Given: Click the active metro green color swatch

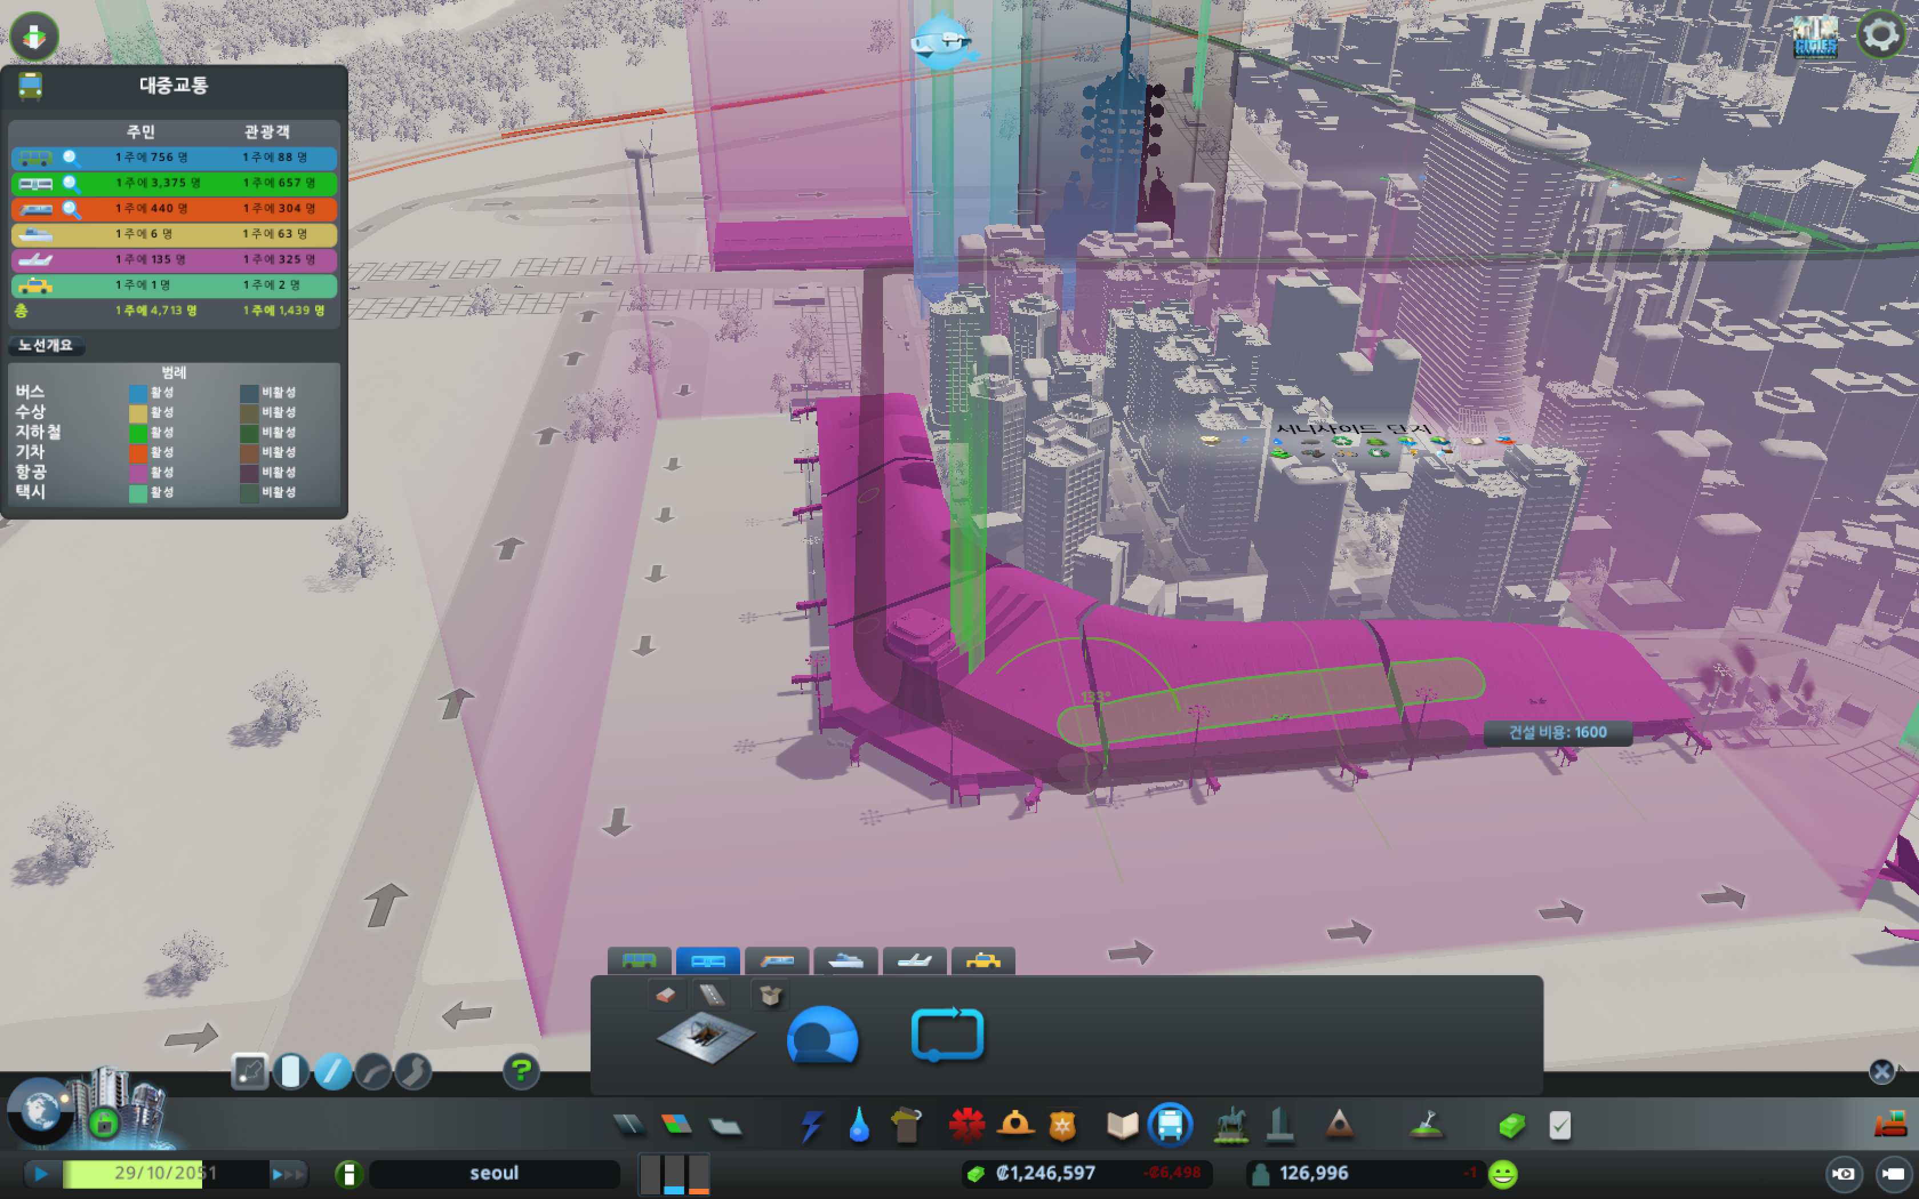Looking at the screenshot, I should click(x=138, y=433).
